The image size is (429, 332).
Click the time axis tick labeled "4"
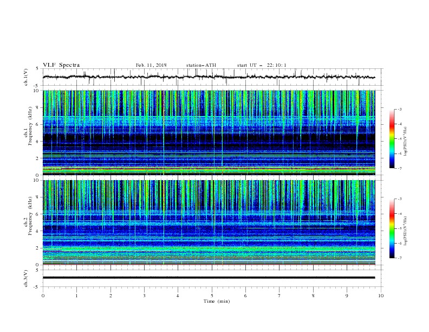coord(178,296)
